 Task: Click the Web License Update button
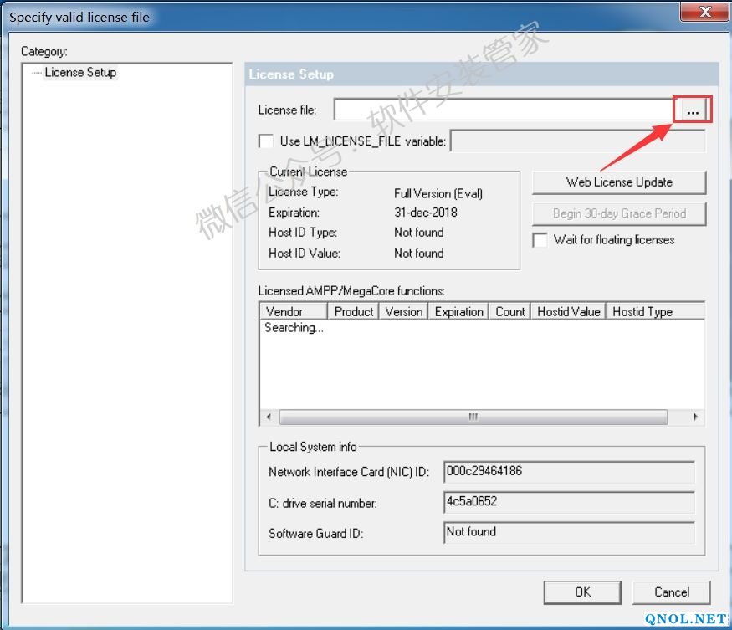(618, 182)
